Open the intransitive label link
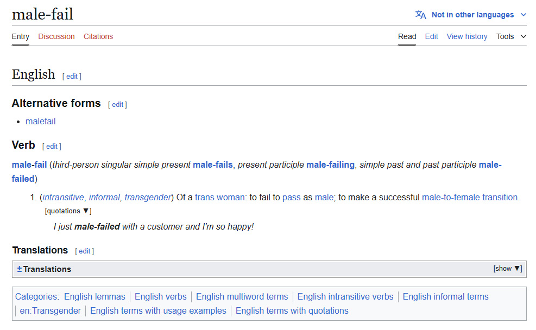This screenshot has height=330, width=536. pyautogui.click(x=63, y=197)
